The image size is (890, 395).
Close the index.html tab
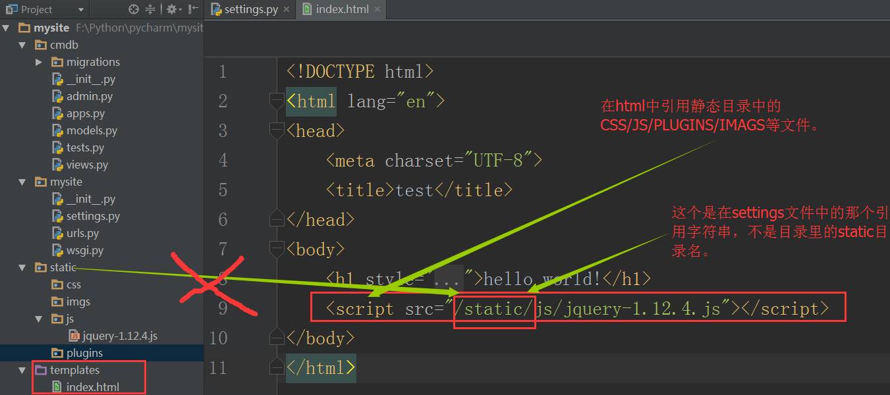(378, 10)
